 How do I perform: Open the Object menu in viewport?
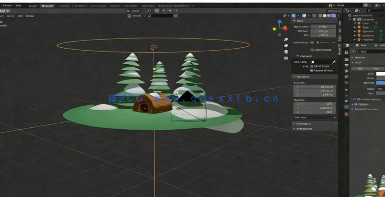(30, 16)
